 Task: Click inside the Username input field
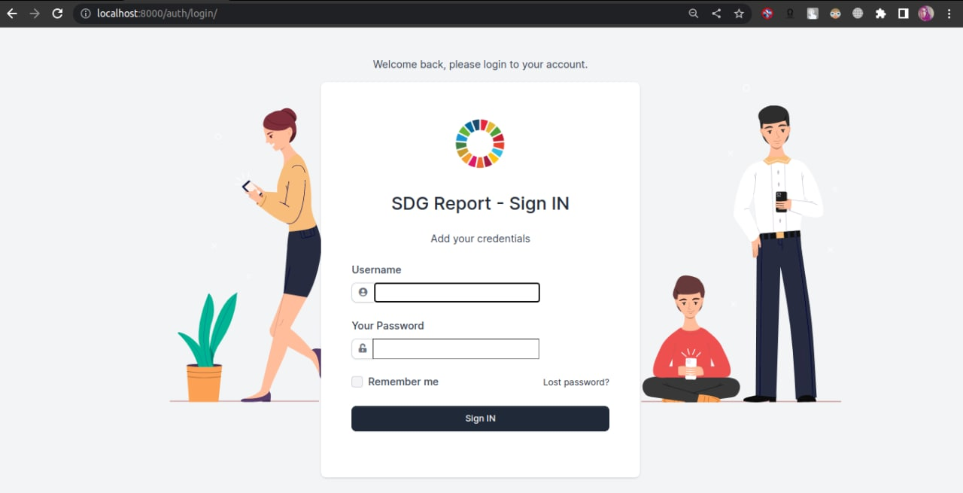(456, 292)
